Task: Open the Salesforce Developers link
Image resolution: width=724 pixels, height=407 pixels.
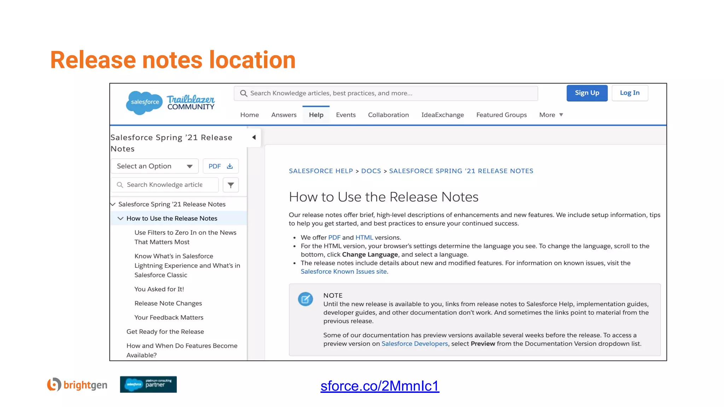Action: (415, 343)
